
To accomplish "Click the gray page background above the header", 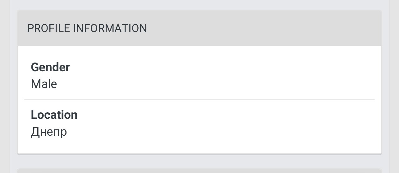I will coord(199,4).
